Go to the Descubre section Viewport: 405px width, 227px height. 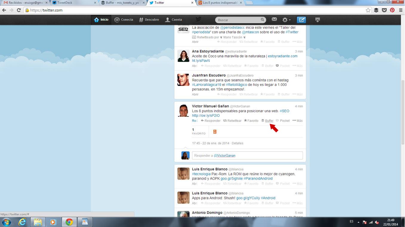149,20
